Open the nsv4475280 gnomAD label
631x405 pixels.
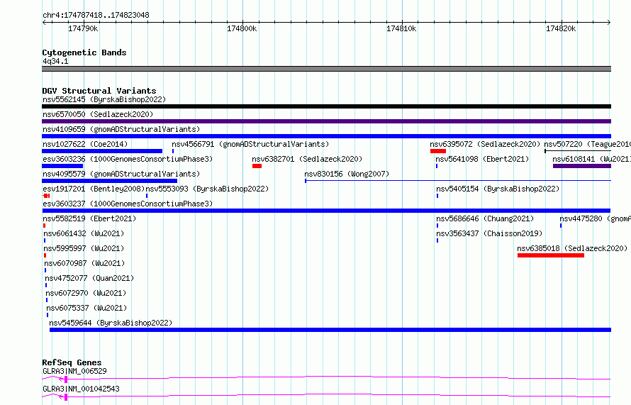(595, 218)
